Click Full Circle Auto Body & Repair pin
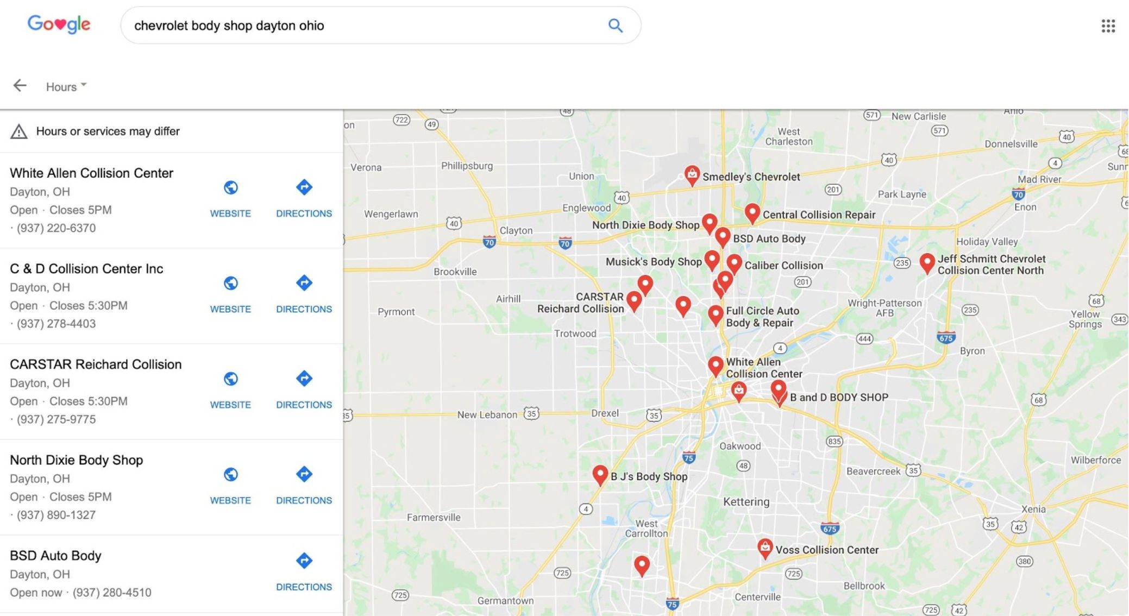The image size is (1129, 616). click(716, 315)
